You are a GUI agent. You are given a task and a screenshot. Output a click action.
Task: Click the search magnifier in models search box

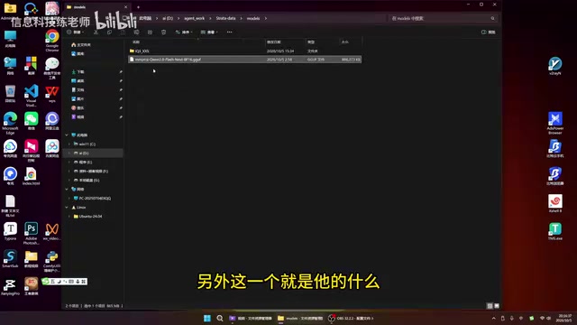pos(492,18)
